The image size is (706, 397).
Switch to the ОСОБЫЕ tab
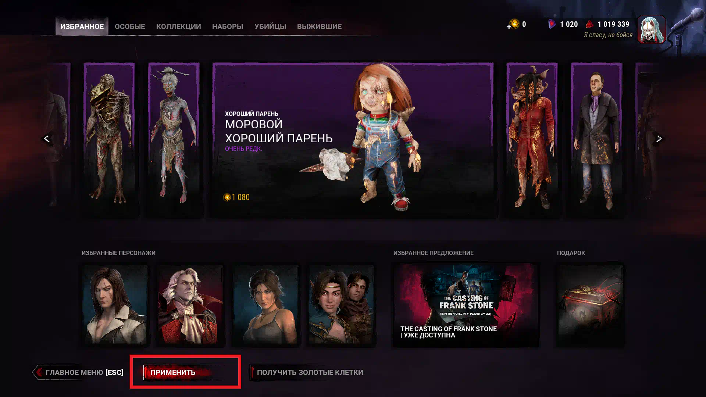(x=130, y=26)
